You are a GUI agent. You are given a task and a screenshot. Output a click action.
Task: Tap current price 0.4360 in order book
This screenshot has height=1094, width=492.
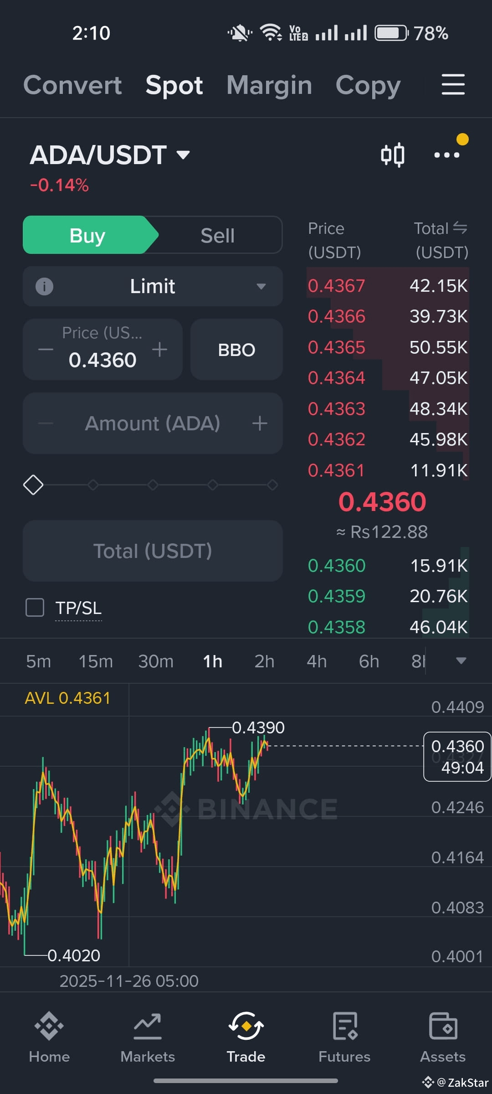point(382,501)
